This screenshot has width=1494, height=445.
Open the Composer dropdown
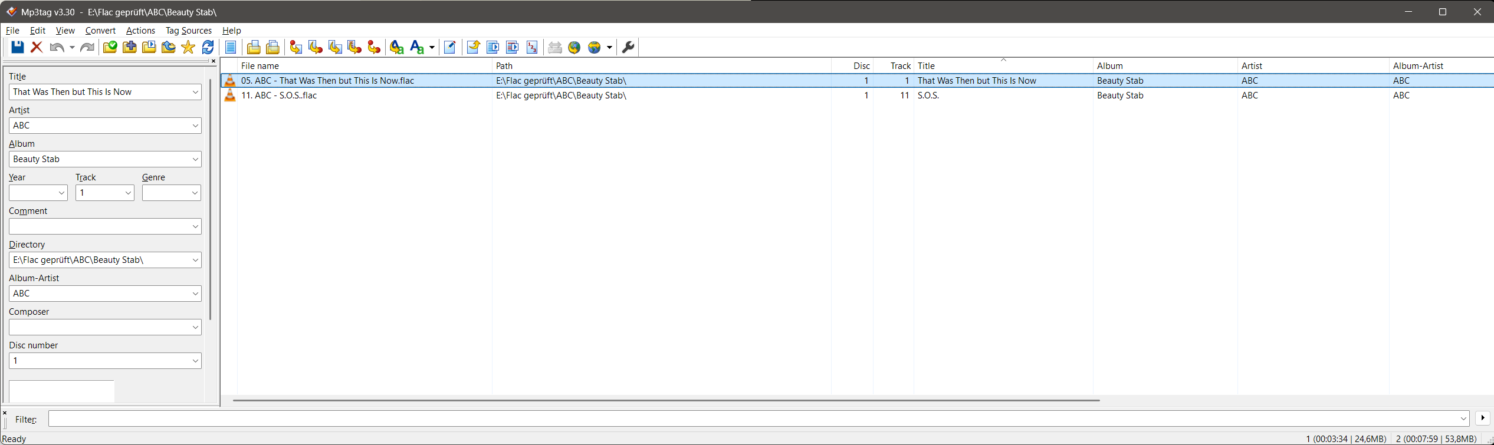click(x=195, y=327)
